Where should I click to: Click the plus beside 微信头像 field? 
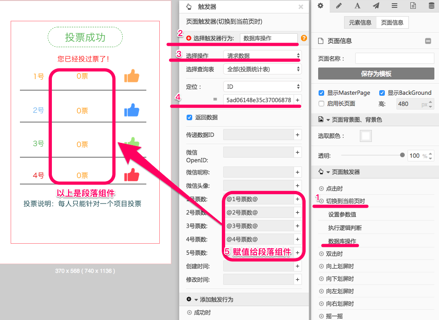point(297,185)
